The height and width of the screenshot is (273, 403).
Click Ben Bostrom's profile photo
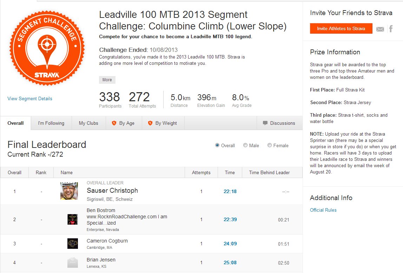coord(72,219)
